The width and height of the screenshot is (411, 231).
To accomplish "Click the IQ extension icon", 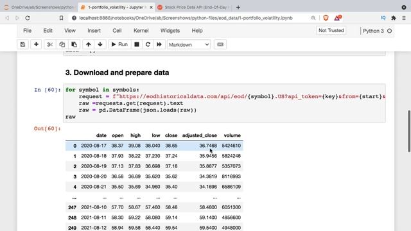I will (x=383, y=18).
